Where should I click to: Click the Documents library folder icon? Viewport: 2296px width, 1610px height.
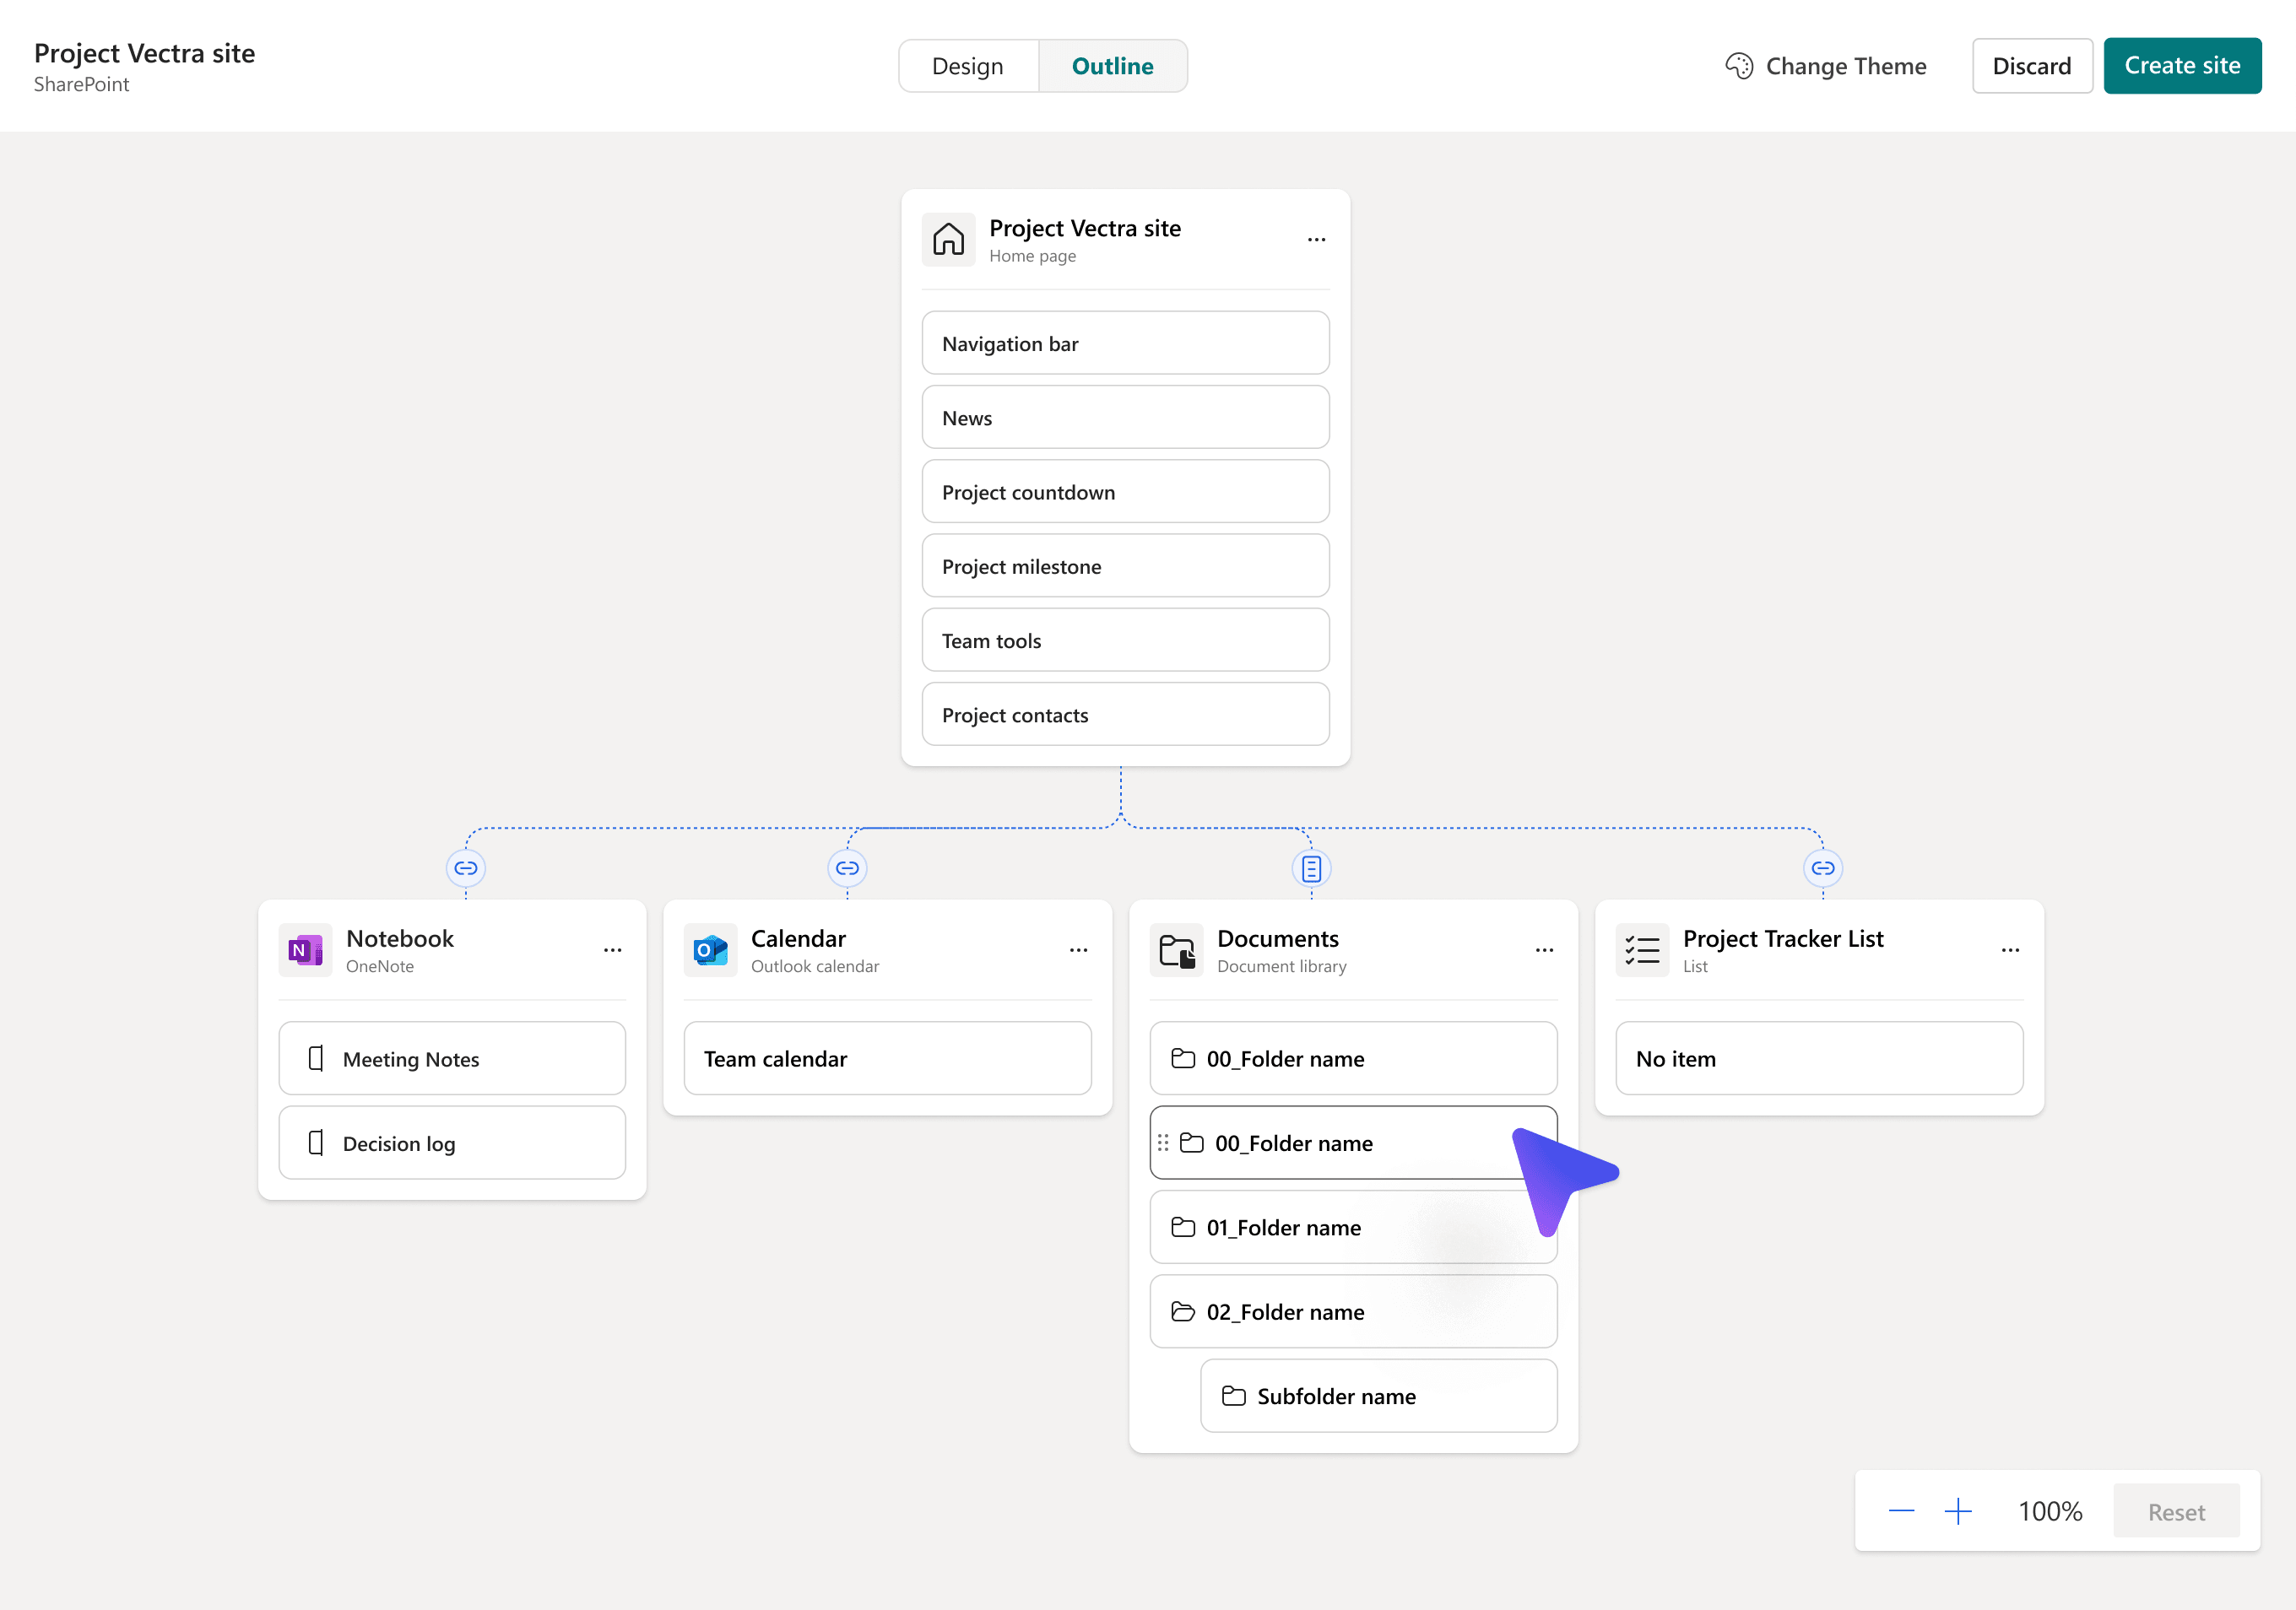click(1176, 950)
